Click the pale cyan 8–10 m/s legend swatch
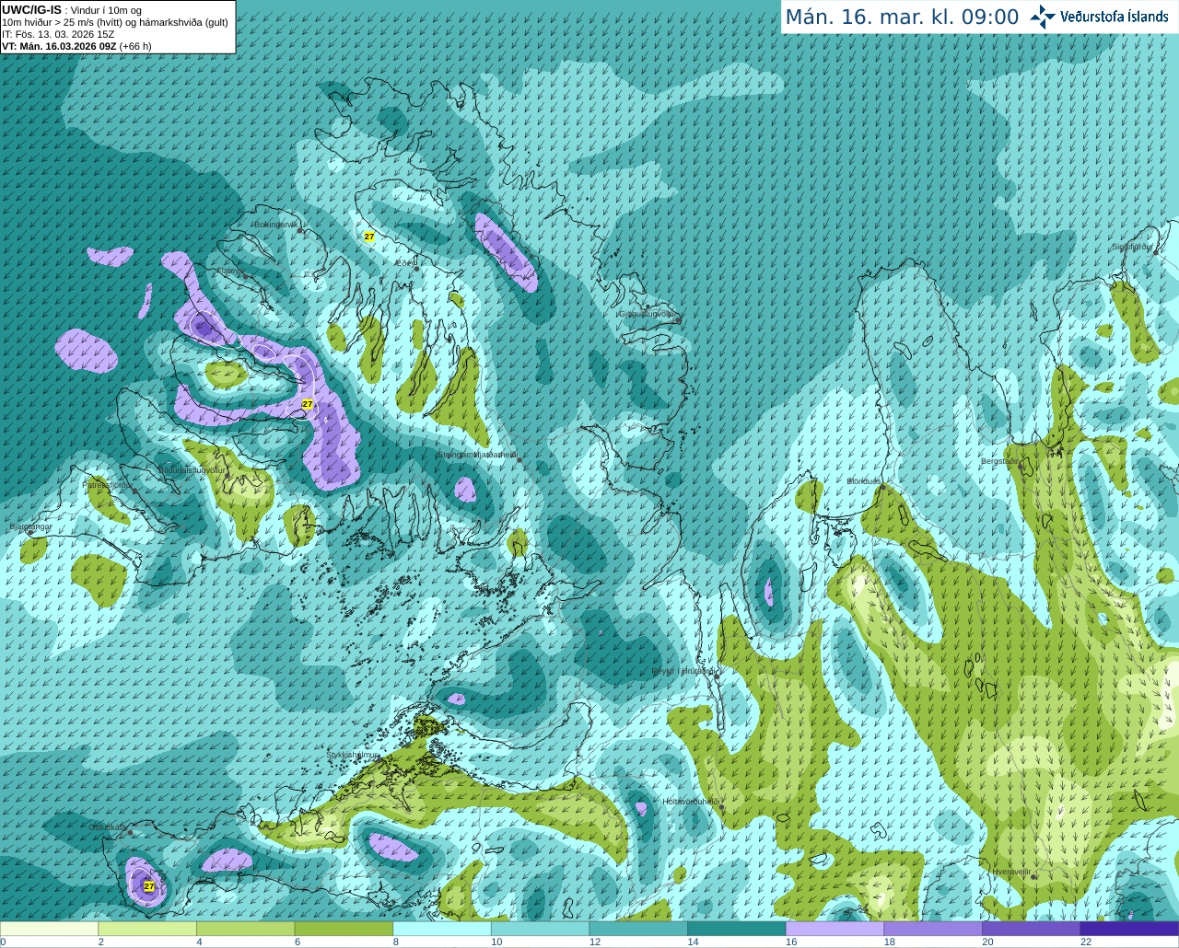This screenshot has height=948, width=1179. 442,929
